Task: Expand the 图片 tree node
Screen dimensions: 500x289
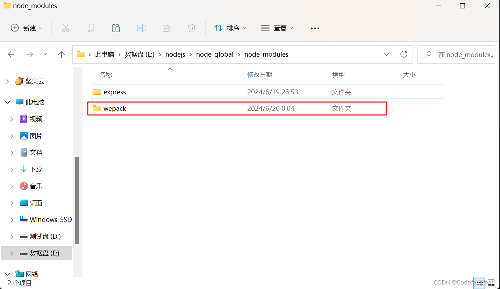Action: pos(12,136)
